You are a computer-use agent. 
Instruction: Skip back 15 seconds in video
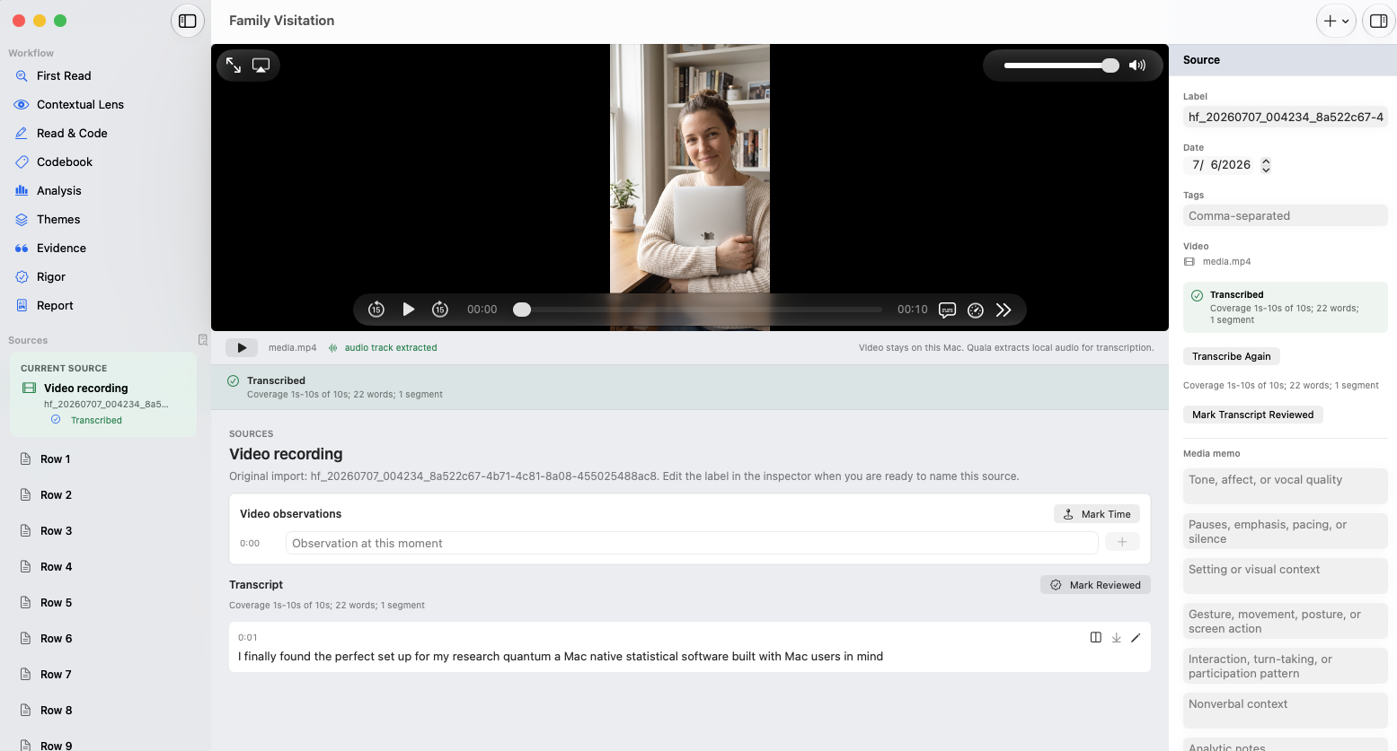pos(376,310)
